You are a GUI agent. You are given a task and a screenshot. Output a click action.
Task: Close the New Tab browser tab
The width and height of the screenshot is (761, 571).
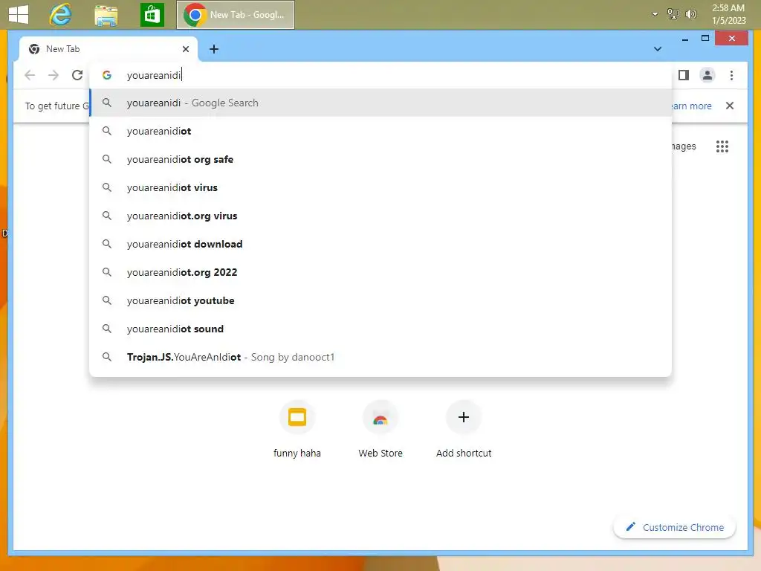(x=185, y=49)
